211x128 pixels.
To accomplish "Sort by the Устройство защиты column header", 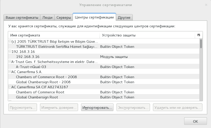I will pyautogui.click(x=147, y=35).
